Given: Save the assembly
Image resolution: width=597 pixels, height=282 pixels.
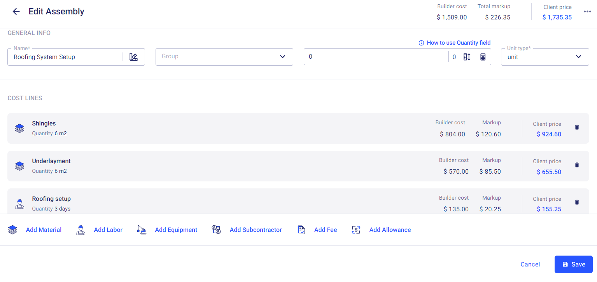Looking at the screenshot, I should [x=573, y=265].
